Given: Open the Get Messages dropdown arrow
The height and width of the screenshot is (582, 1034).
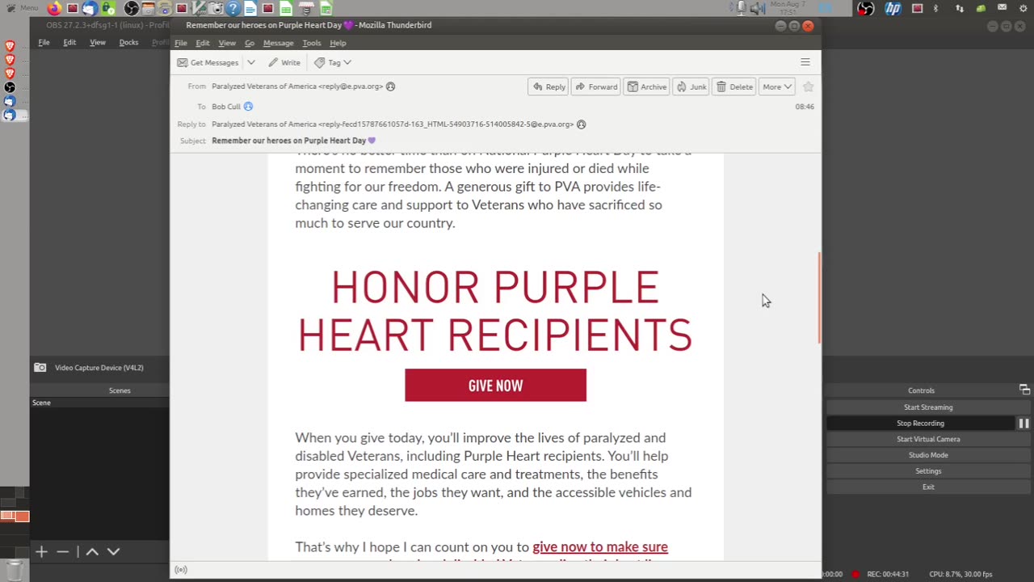Looking at the screenshot, I should pos(251,62).
